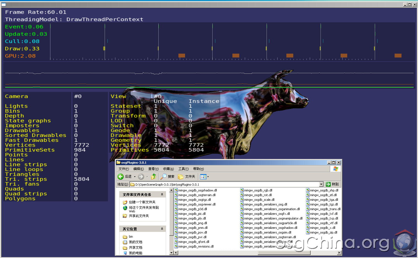Click the file list scroll-right arrow

tap(339, 252)
